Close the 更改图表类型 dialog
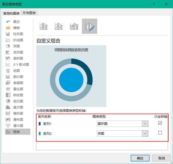This screenshot has width=173, height=164. click(166, 4)
